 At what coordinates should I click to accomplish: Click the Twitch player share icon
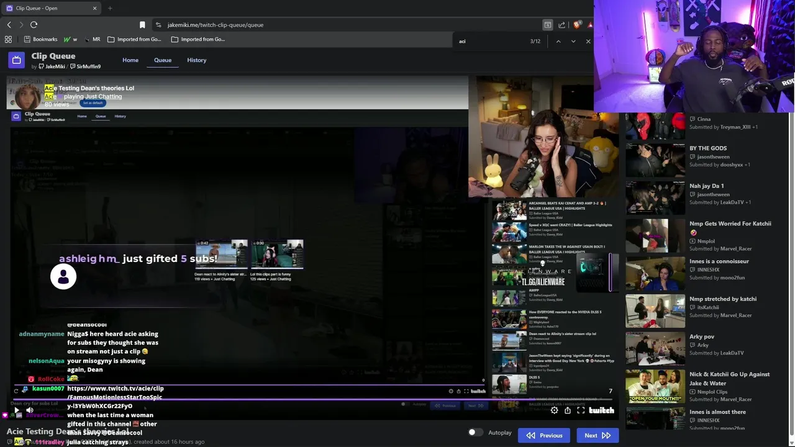568,410
